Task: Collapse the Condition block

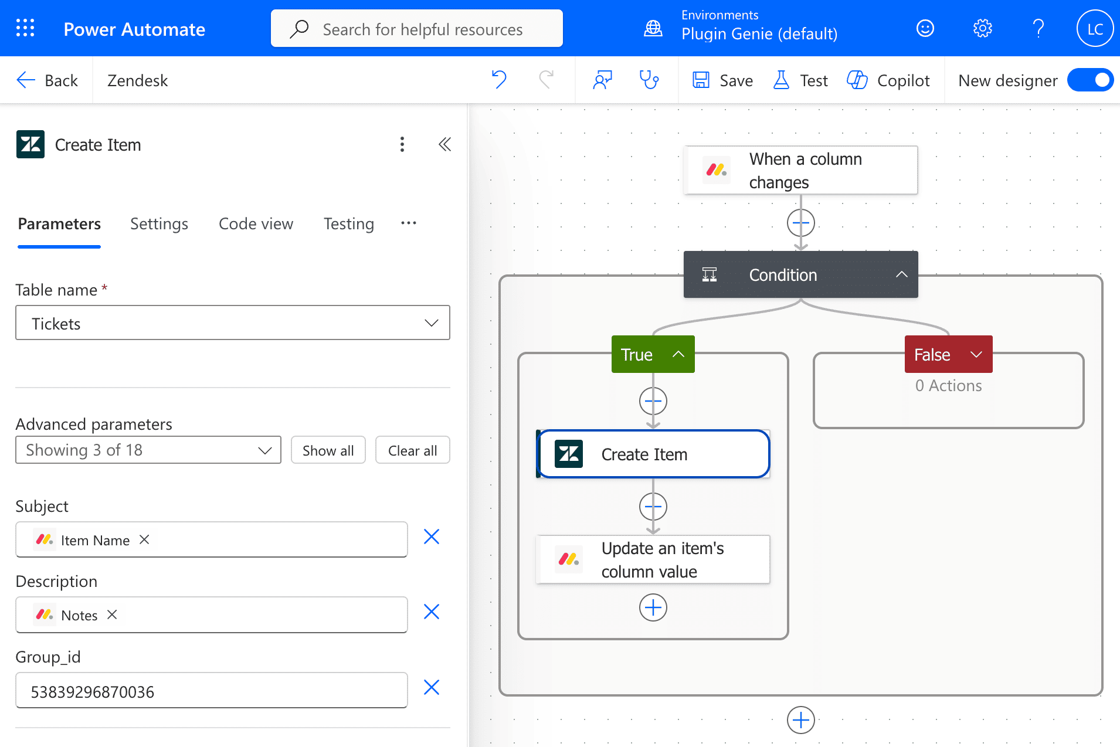Action: point(902,274)
